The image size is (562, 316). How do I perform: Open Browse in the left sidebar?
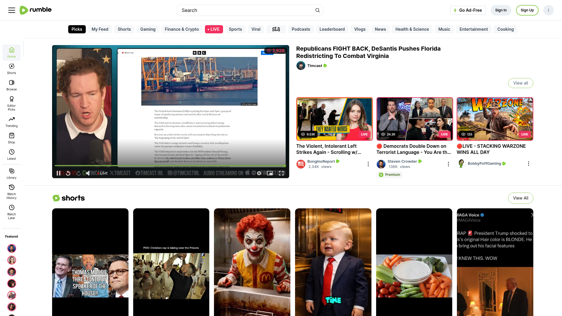[11, 85]
